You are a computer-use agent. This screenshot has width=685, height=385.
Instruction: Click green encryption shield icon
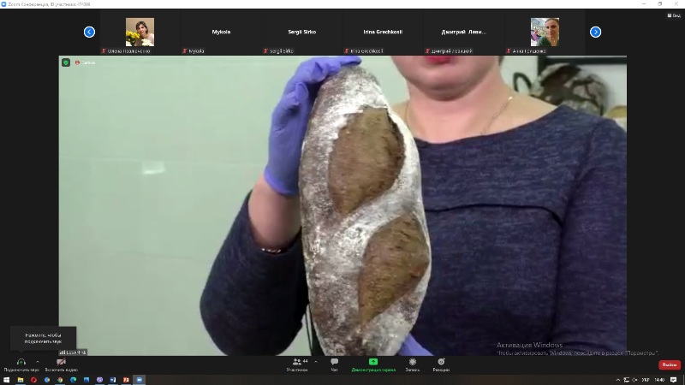(x=66, y=62)
